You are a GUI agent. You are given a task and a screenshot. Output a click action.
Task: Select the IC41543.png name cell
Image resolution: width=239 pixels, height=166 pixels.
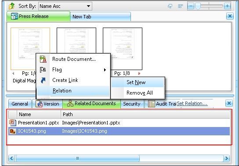coord(32,131)
